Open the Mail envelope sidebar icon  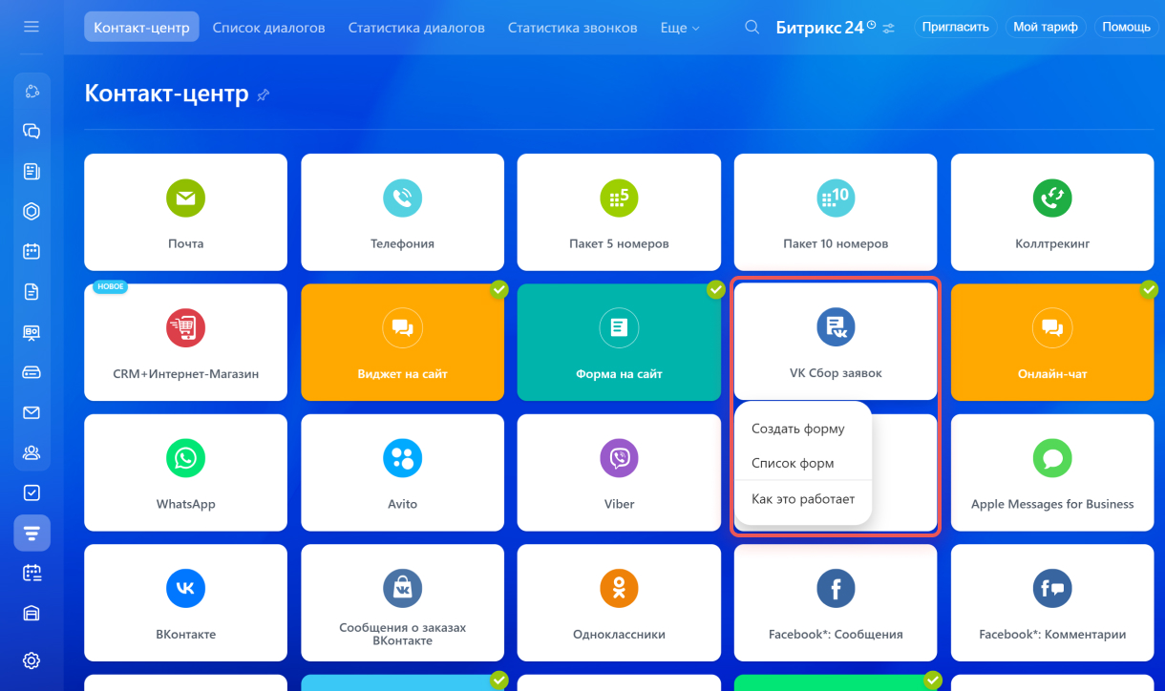(32, 412)
